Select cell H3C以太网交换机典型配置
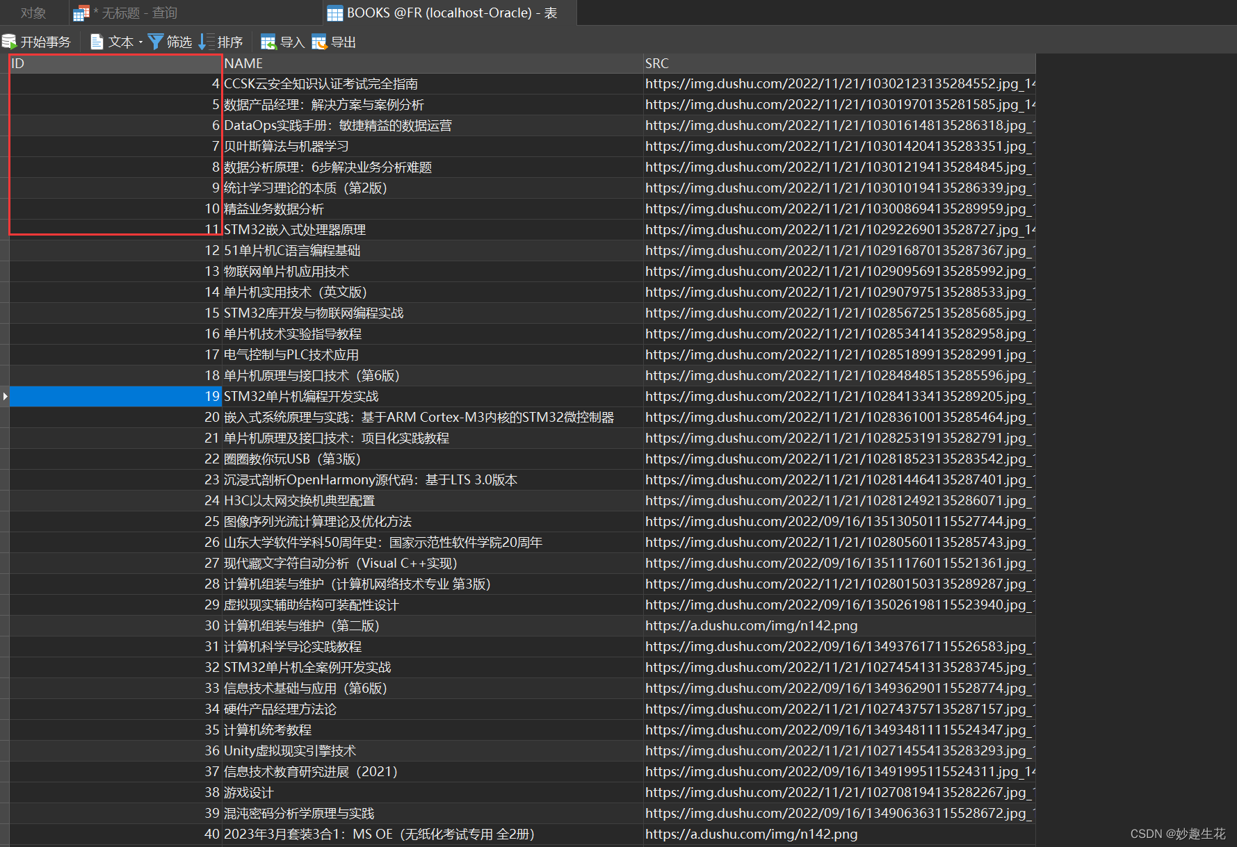This screenshot has height=847, width=1237. pyautogui.click(x=432, y=500)
